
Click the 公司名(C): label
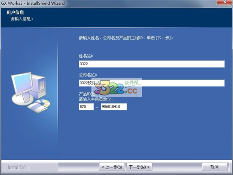click(88, 75)
